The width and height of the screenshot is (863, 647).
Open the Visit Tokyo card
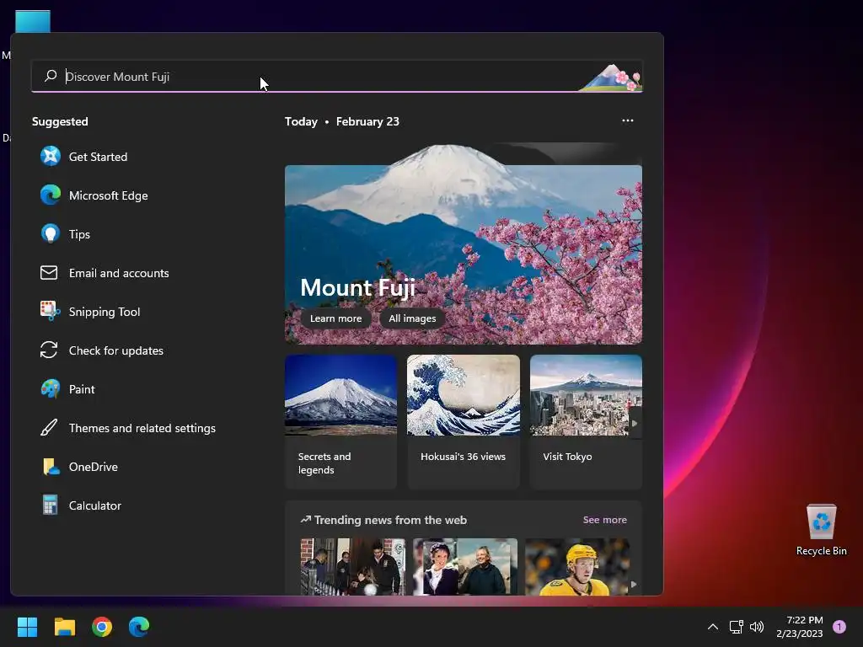point(586,422)
